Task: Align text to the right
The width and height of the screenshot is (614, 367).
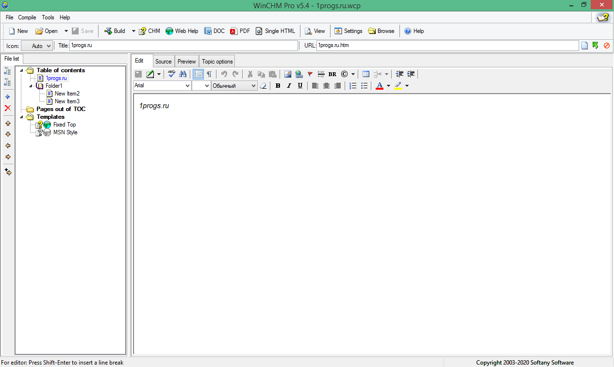Action: pos(337,86)
